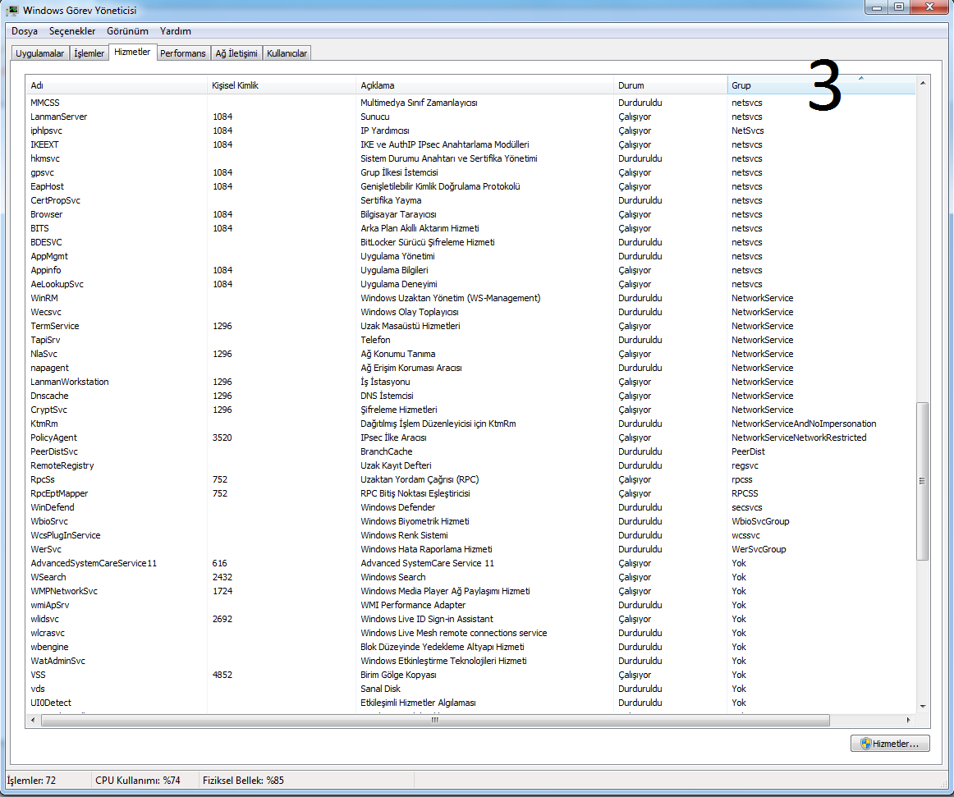Select the WerSvc service row
Image resolution: width=954 pixels, height=797 pixels.
(470, 549)
